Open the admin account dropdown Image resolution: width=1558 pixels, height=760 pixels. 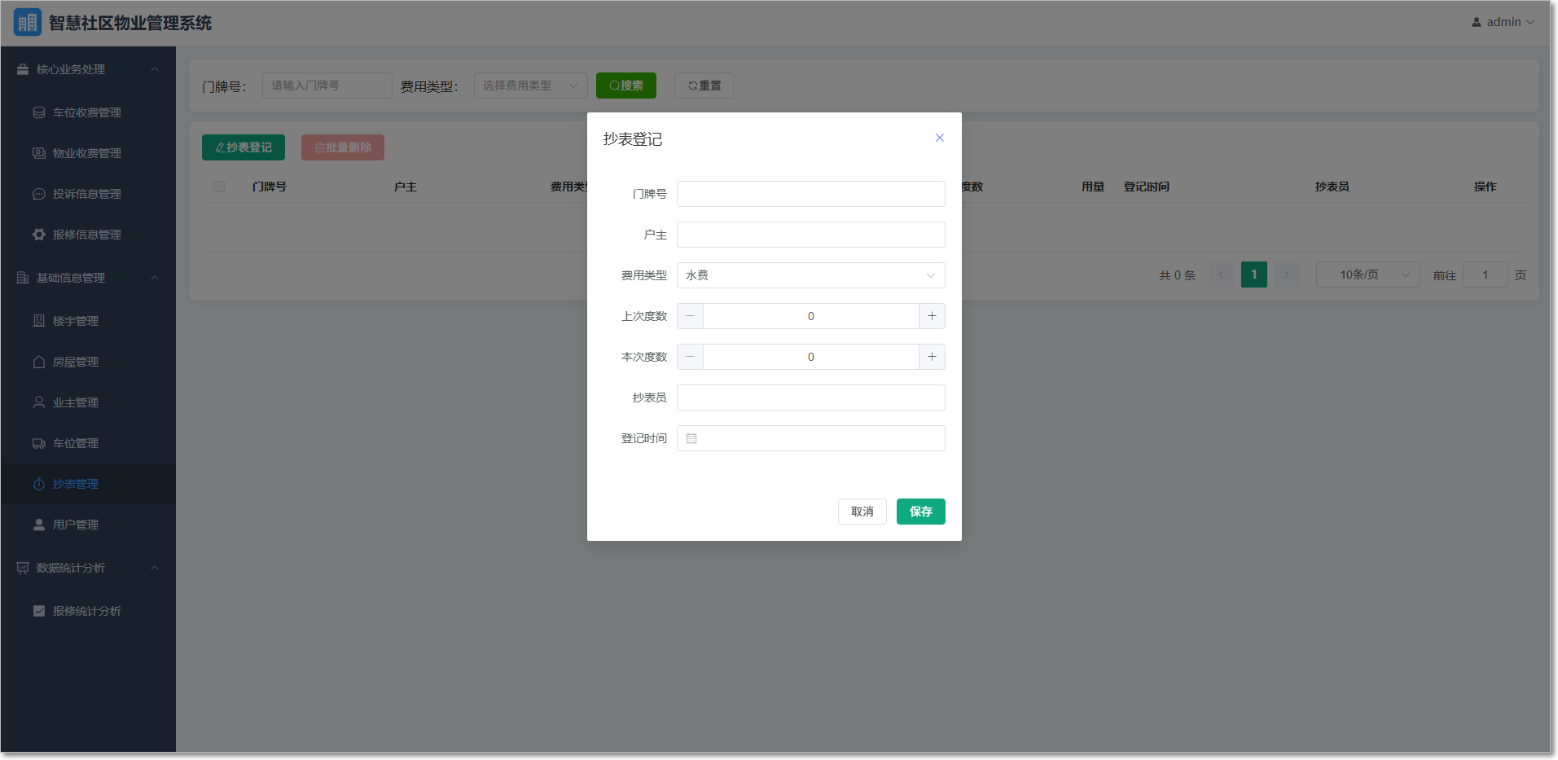pos(1503,22)
